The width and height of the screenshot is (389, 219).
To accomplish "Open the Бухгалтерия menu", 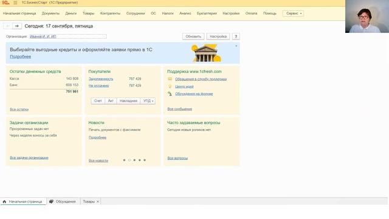I will pyautogui.click(x=207, y=13).
